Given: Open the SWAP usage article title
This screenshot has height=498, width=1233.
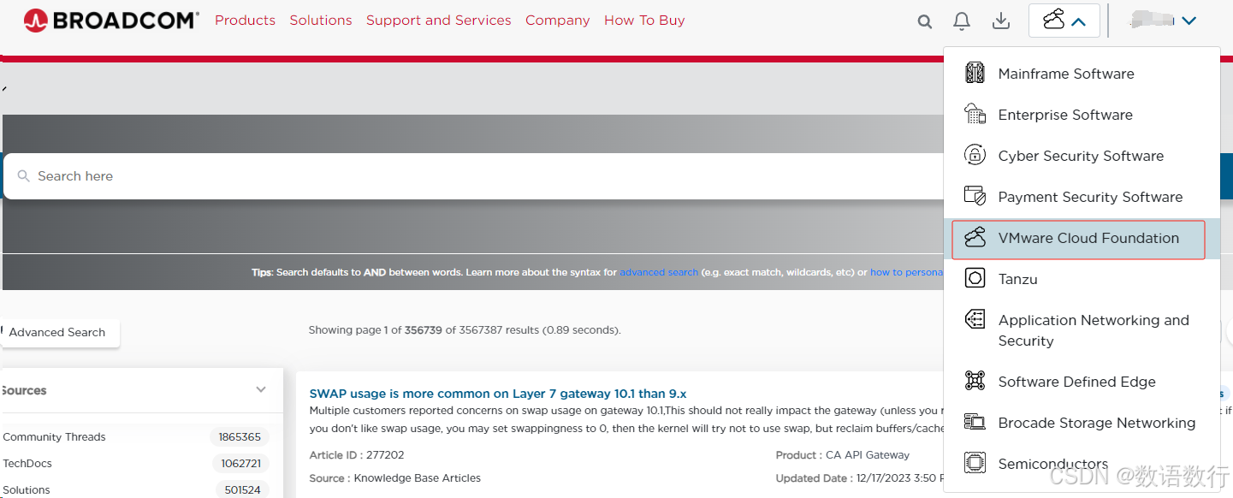Looking at the screenshot, I should [x=498, y=394].
